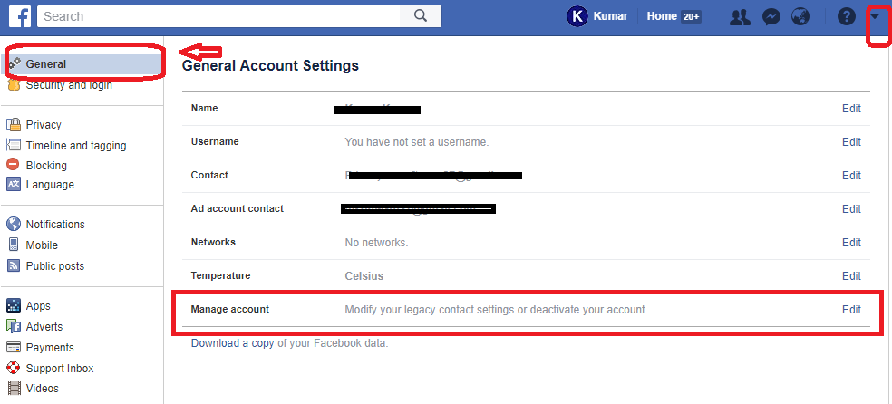Open the Notifications globe icon
The width and height of the screenshot is (892, 404).
tap(800, 16)
